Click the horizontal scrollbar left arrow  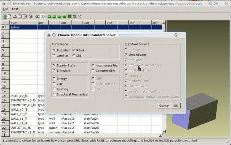coord(3,135)
